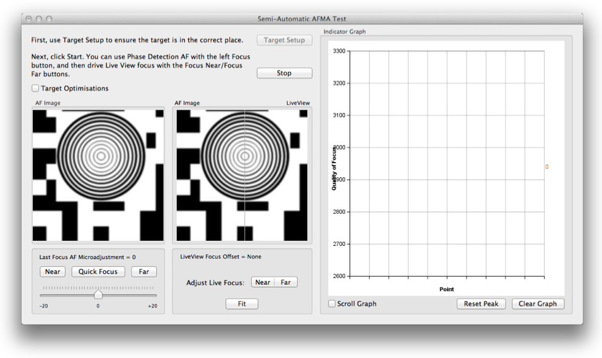
Task: Select Far in Adjust Live Focus
Action: coord(286,282)
